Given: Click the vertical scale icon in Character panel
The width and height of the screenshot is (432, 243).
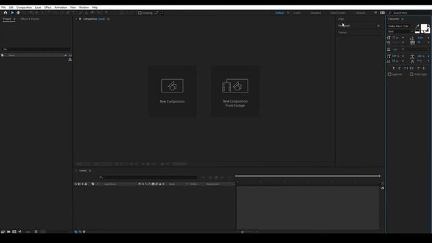Looking at the screenshot, I should pyautogui.click(x=389, y=56).
